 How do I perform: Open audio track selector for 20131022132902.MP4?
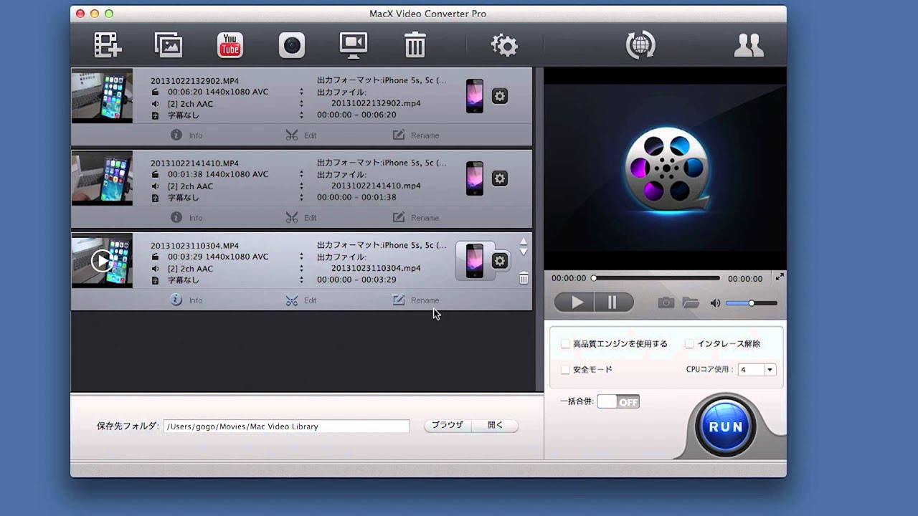point(301,104)
